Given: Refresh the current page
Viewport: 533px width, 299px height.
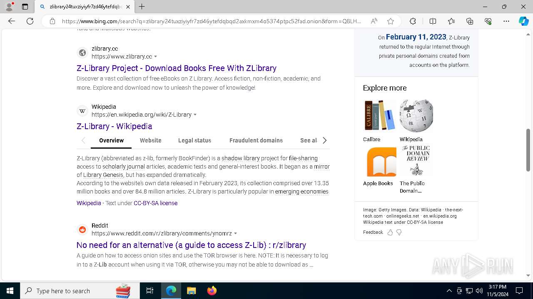Looking at the screenshot, I should click(x=30, y=21).
